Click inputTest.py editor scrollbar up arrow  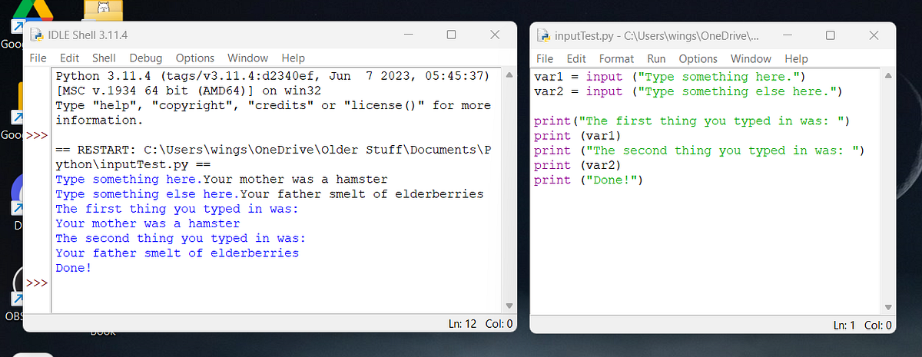pyautogui.click(x=889, y=76)
